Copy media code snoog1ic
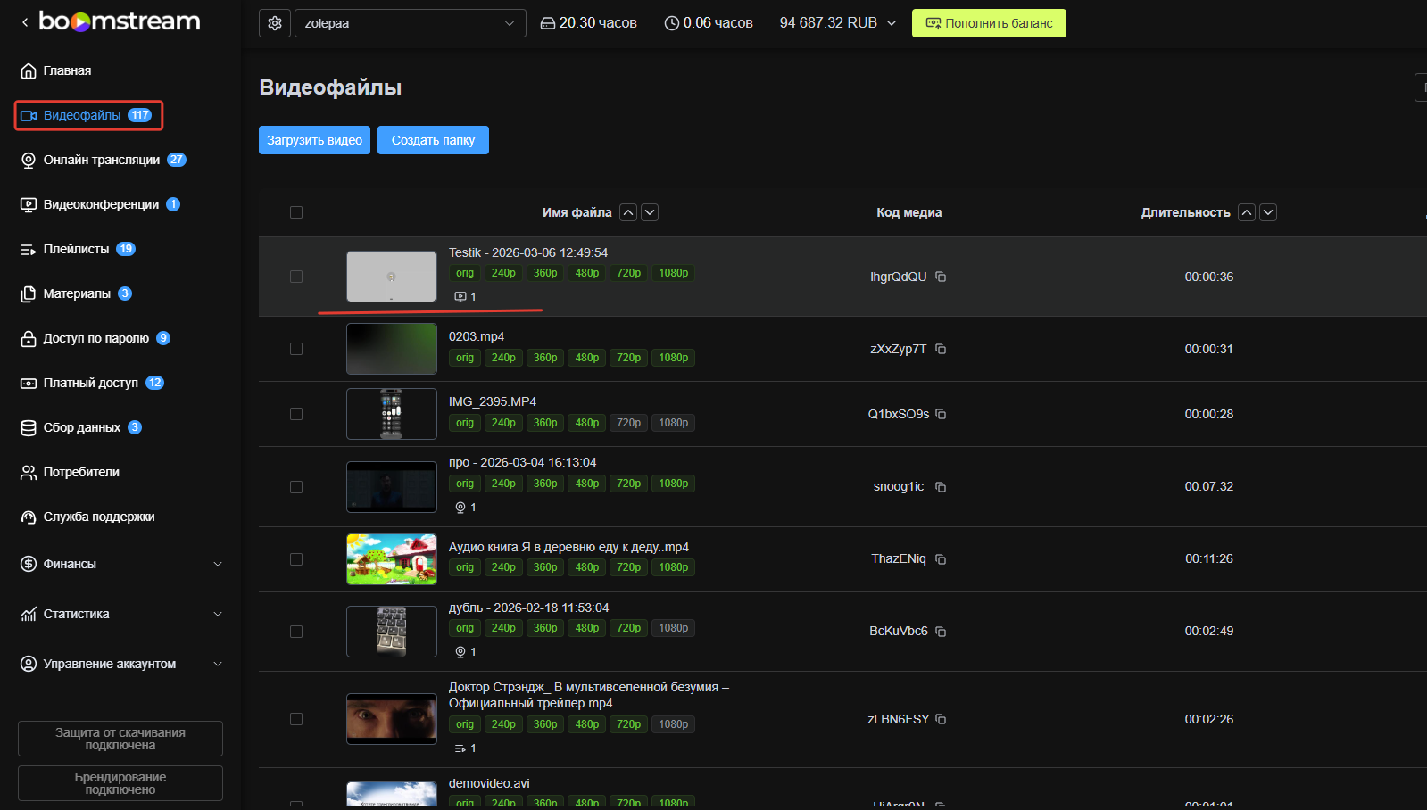 click(x=941, y=487)
